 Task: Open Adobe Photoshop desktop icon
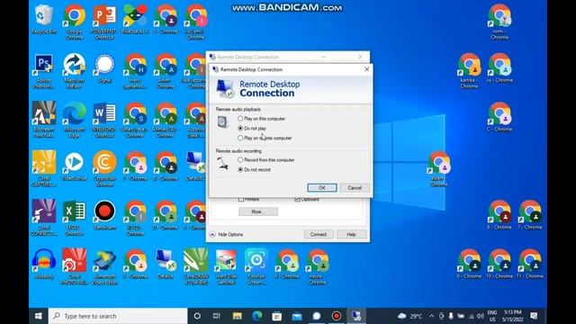point(44,71)
